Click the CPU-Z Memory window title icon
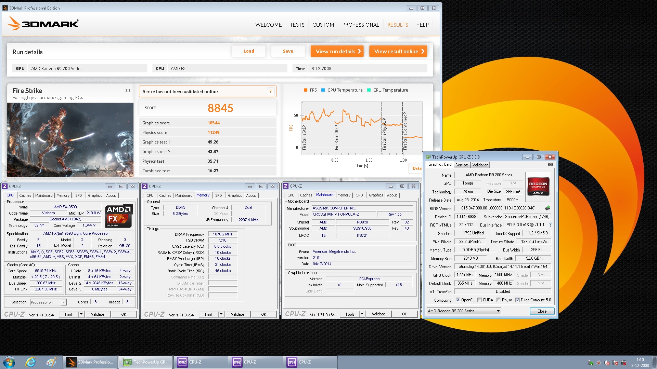Image resolution: width=657 pixels, height=369 pixels. coord(145,186)
